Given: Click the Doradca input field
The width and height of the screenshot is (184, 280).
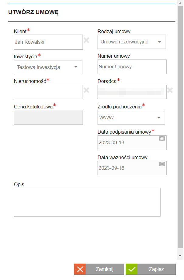Looking at the screenshot, I should coord(132,92).
